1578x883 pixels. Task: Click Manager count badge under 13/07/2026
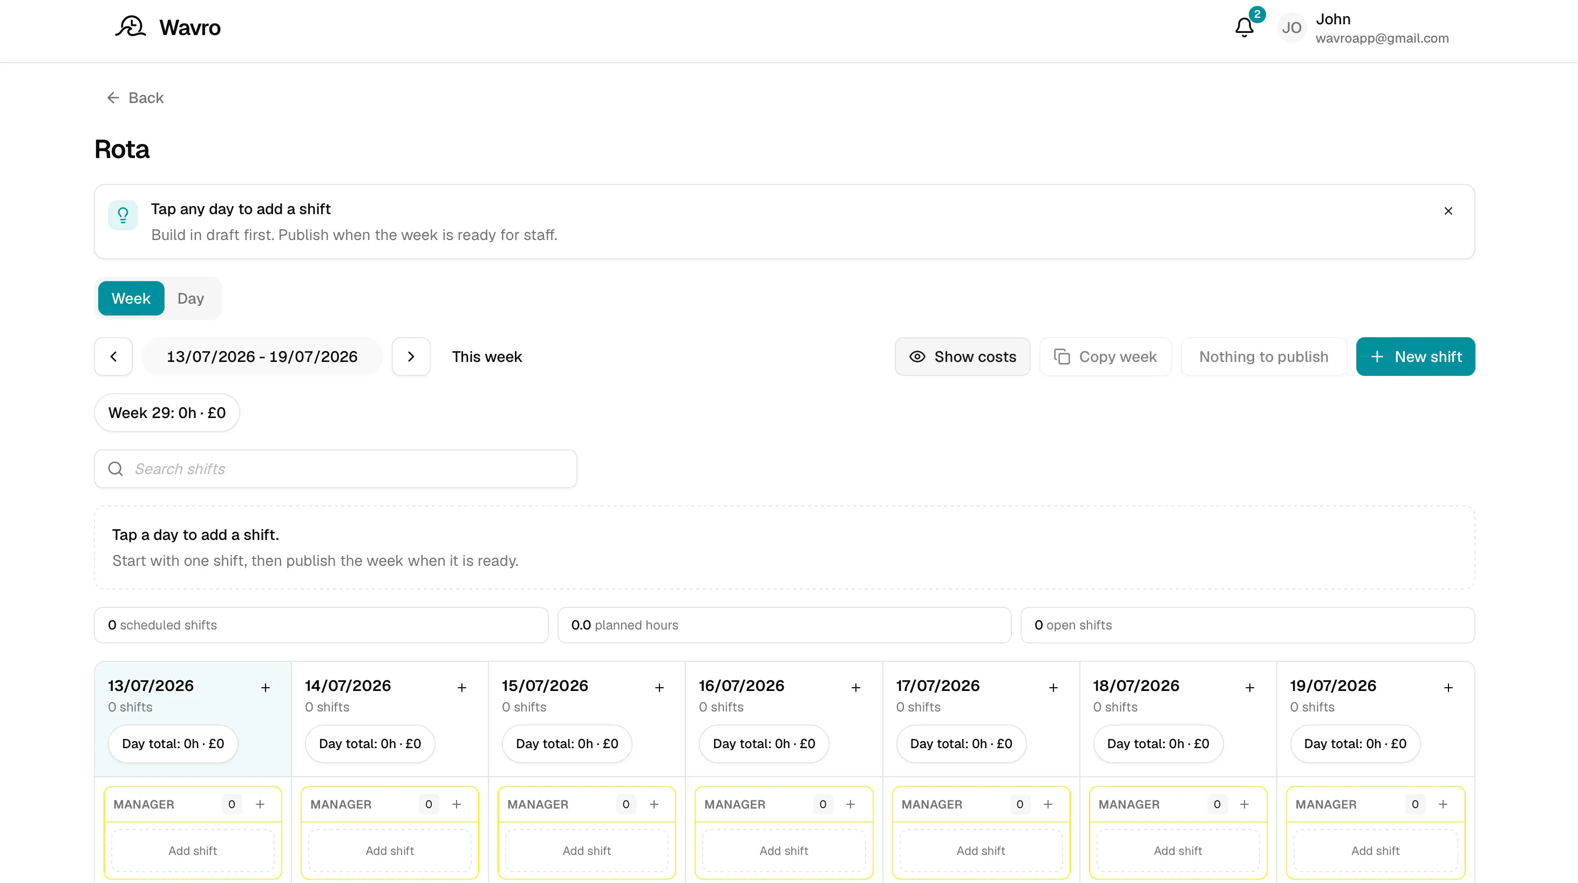(232, 804)
